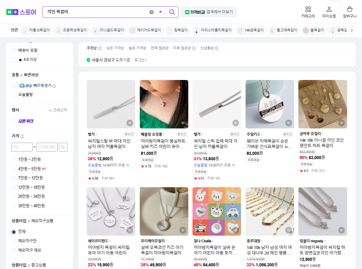
Task: Open the 모리케이주얼리 store chevron
Action: [x=166, y=241]
